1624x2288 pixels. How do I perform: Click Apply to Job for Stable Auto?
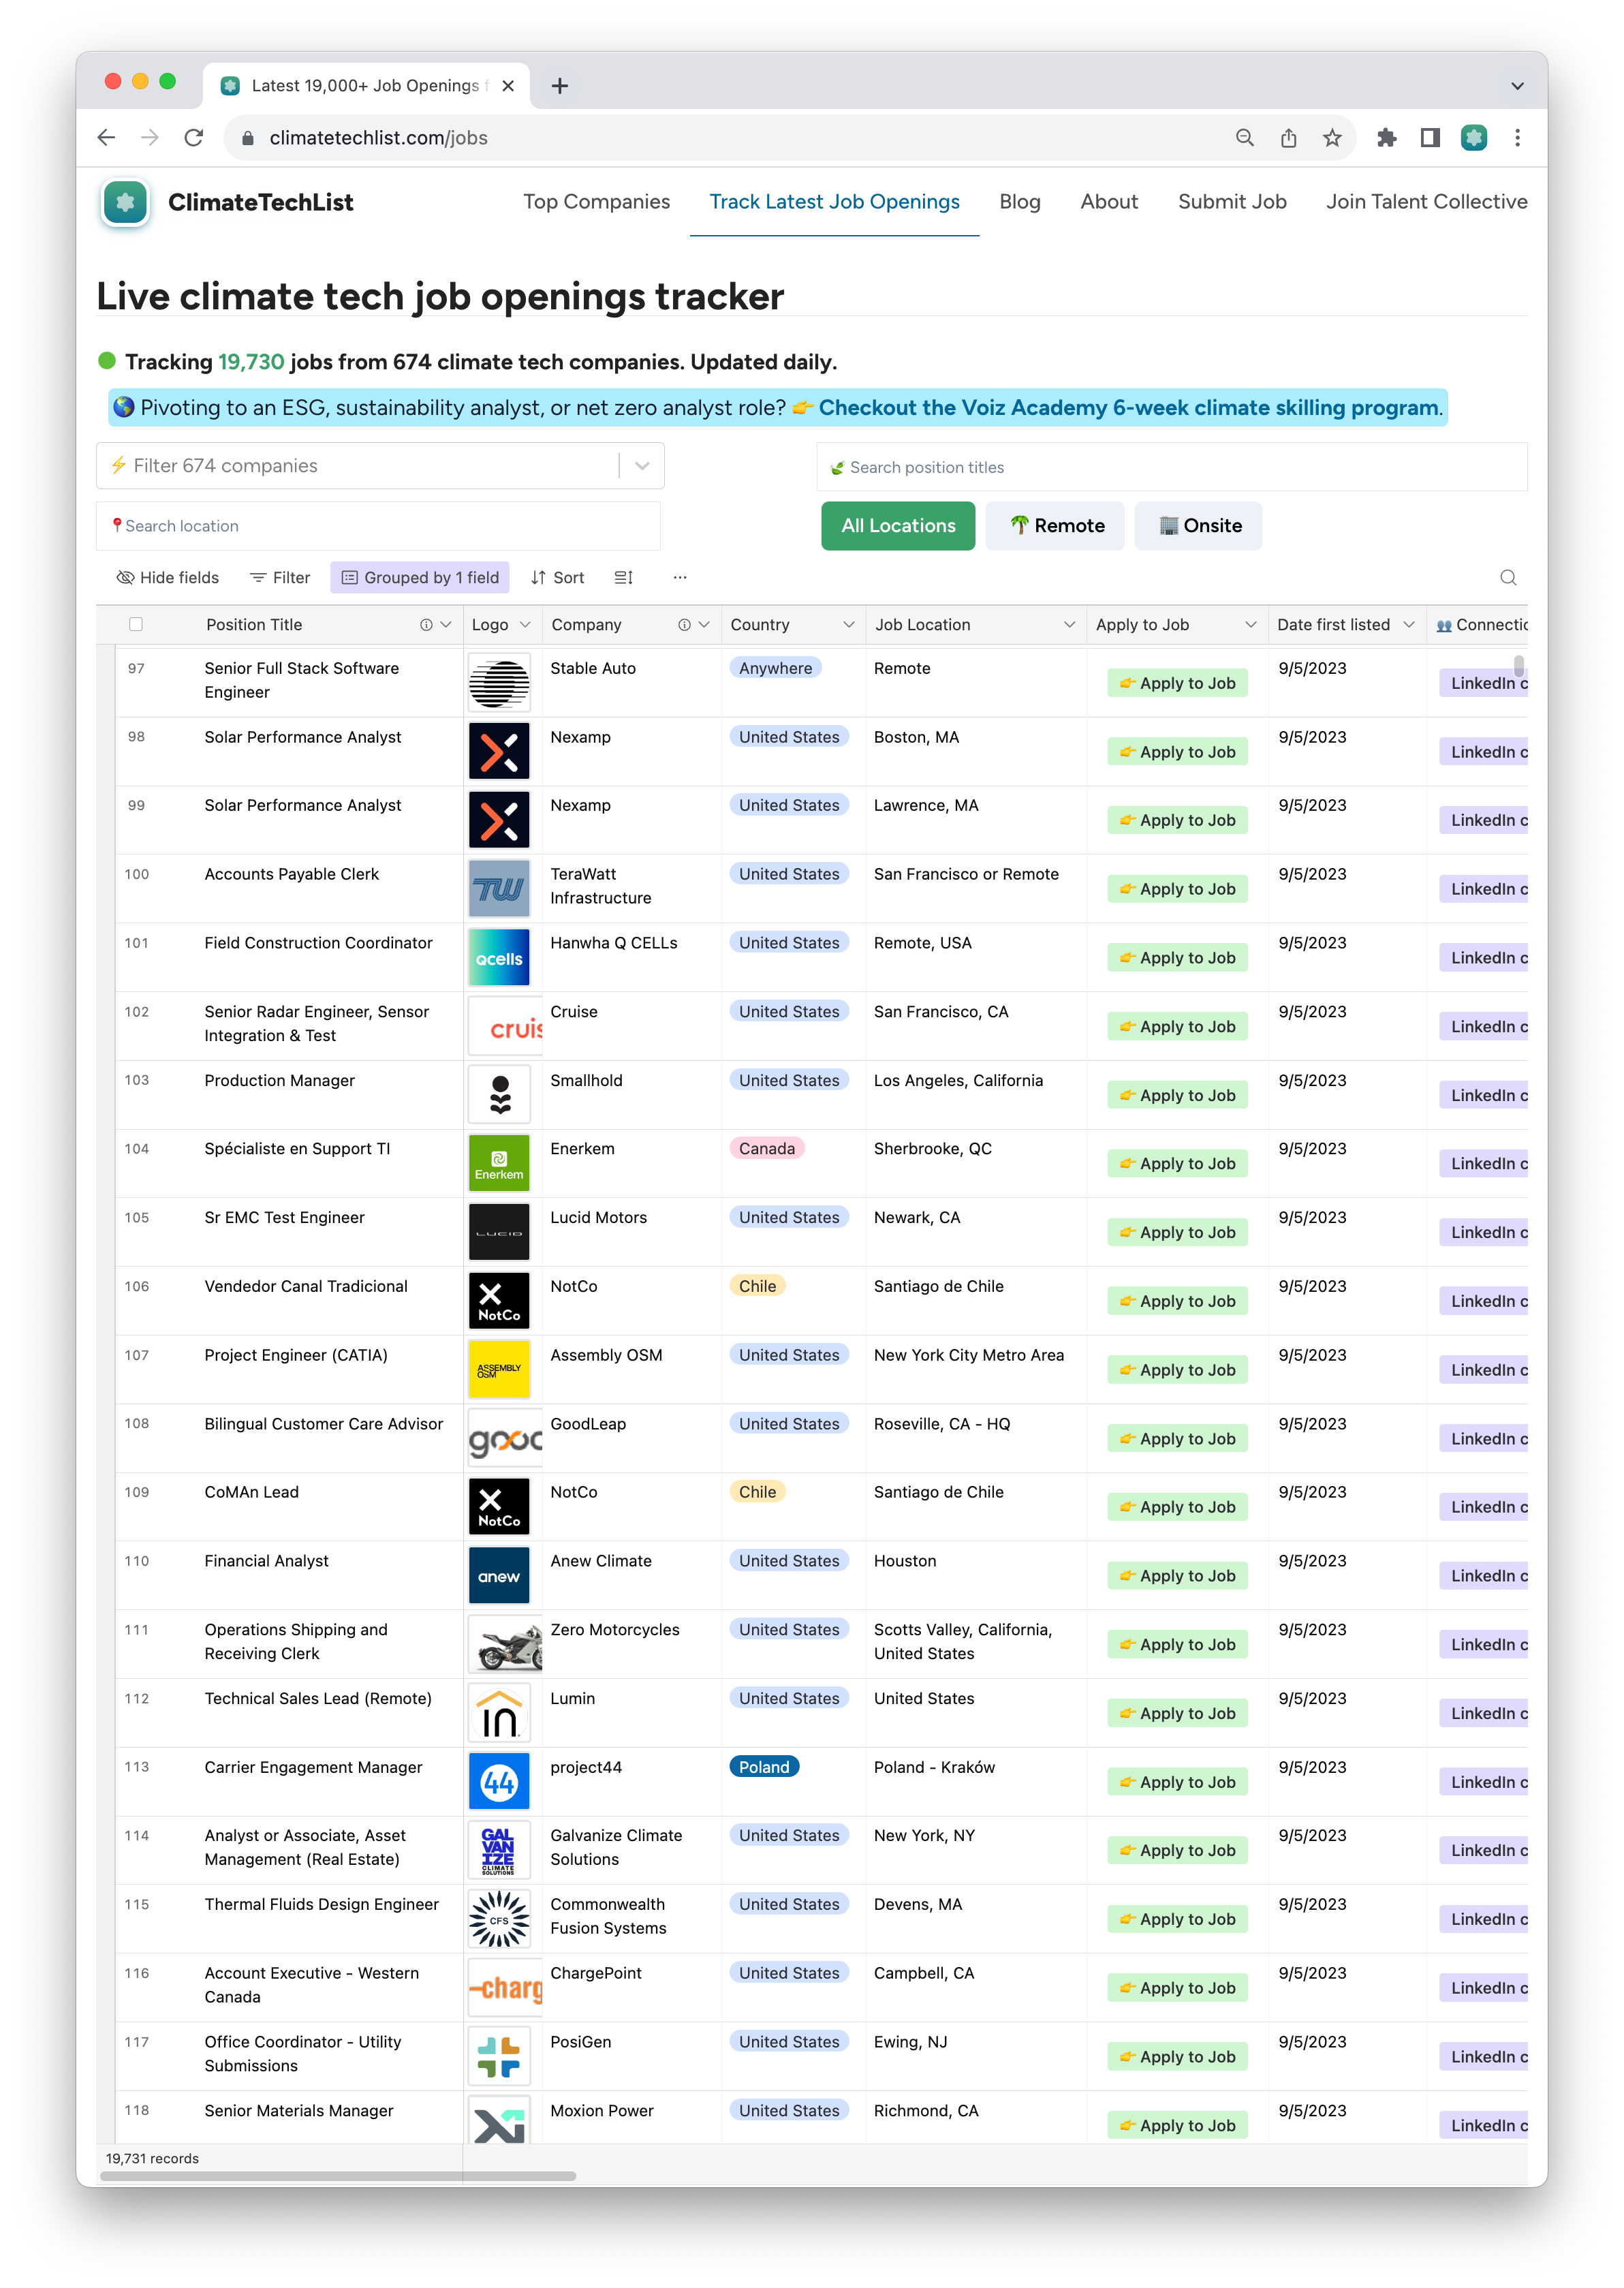[x=1177, y=683]
